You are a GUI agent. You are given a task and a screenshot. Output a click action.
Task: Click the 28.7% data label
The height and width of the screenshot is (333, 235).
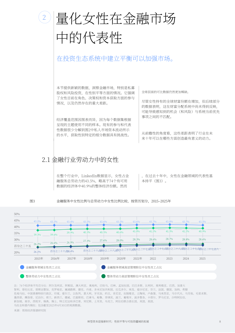click(x=169, y=239)
